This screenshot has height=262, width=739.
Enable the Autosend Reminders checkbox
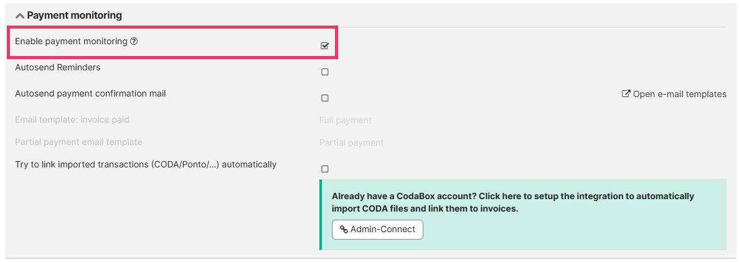(x=324, y=72)
